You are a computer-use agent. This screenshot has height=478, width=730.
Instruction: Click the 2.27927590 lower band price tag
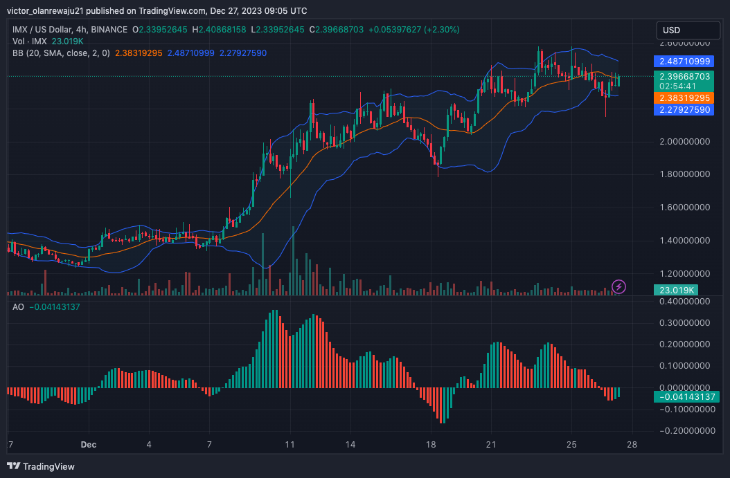(x=684, y=110)
